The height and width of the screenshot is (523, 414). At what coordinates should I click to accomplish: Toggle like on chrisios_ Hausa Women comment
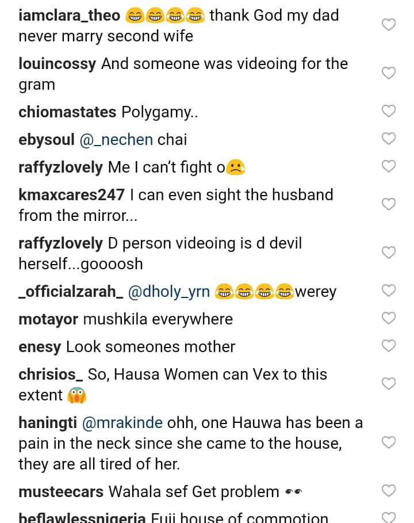click(x=389, y=384)
